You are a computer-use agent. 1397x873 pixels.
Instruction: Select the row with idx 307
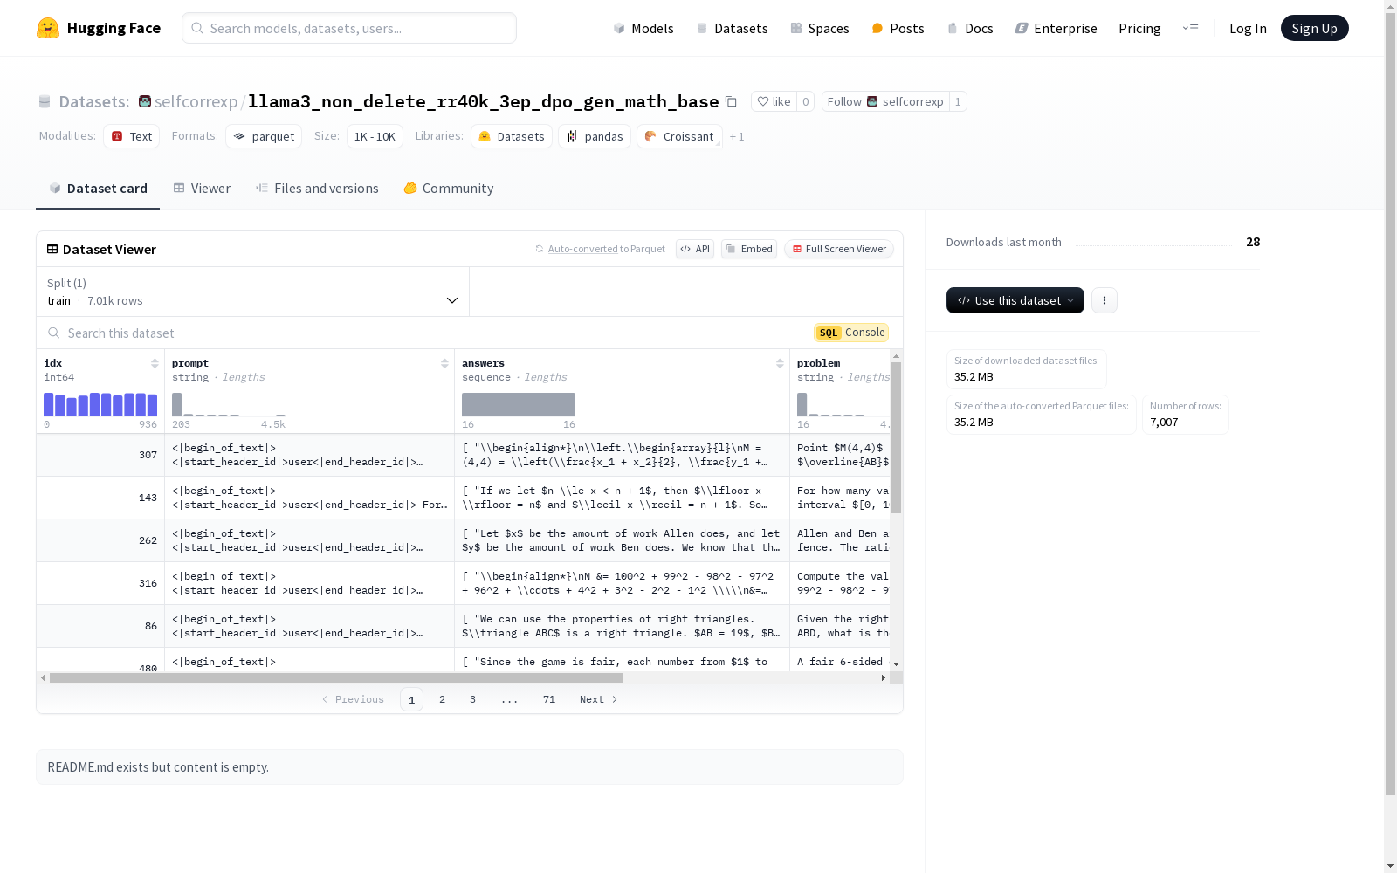click(464, 455)
